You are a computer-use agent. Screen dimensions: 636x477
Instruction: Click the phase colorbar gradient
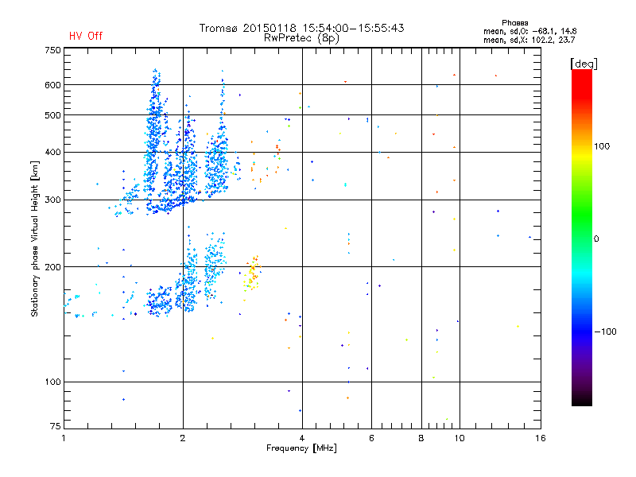(582, 237)
